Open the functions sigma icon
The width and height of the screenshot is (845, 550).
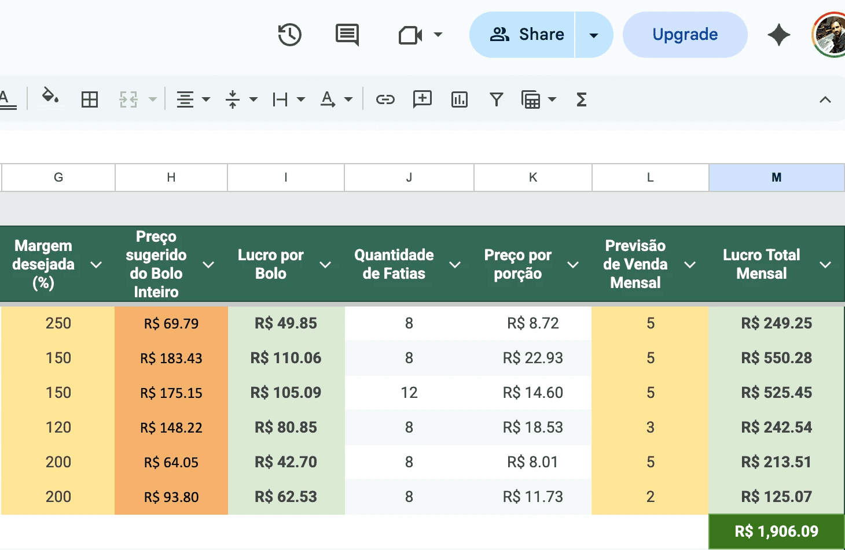pos(582,99)
